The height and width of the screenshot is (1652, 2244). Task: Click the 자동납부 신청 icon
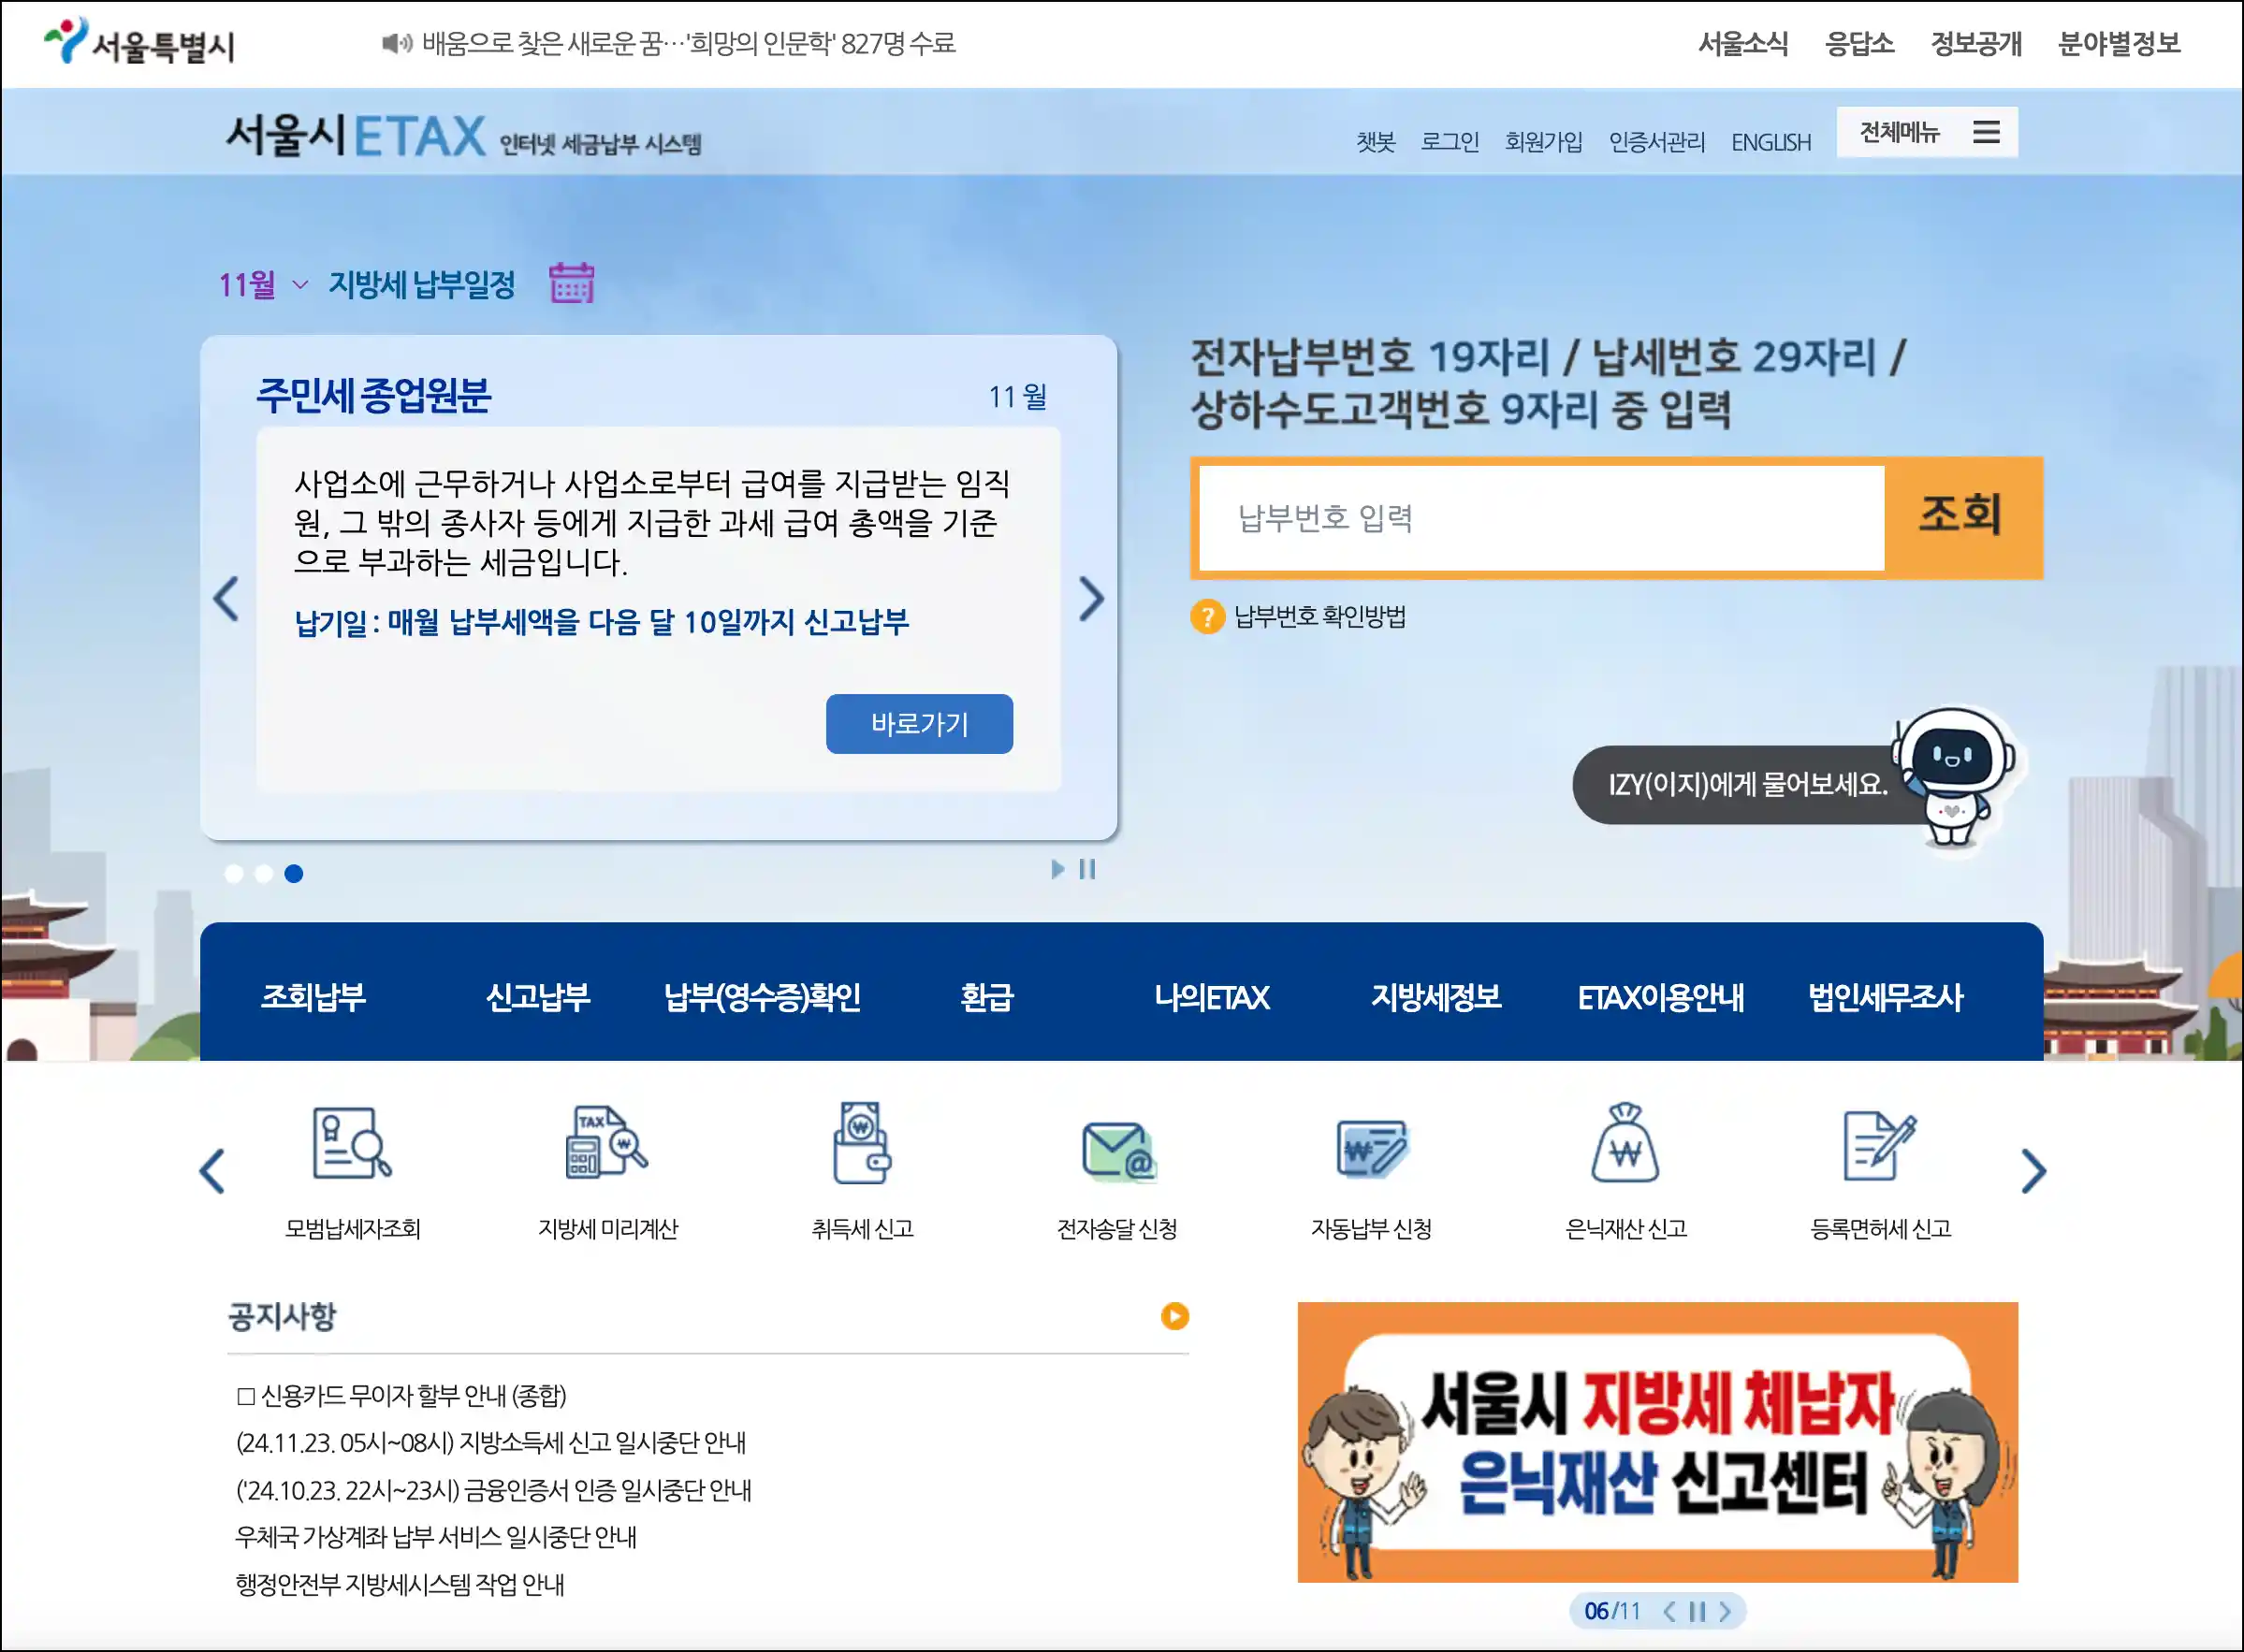[1372, 1148]
